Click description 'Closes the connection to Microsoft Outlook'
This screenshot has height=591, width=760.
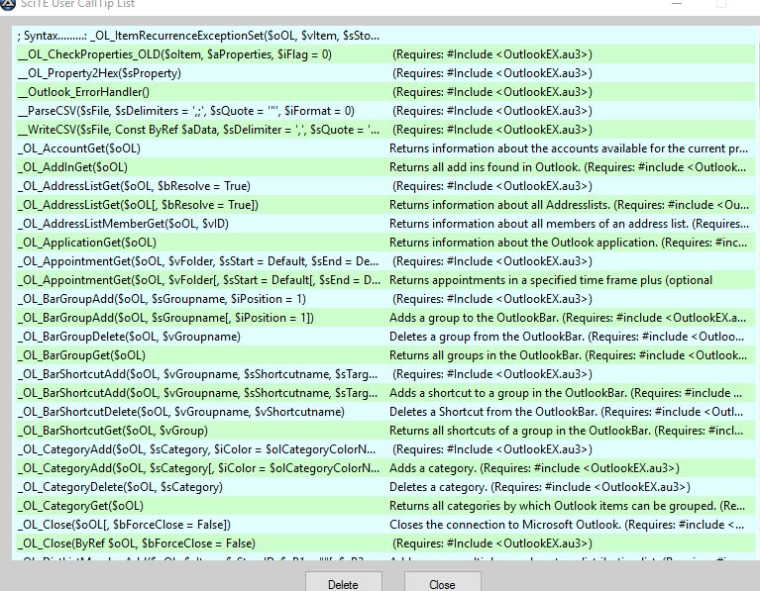pos(567,527)
